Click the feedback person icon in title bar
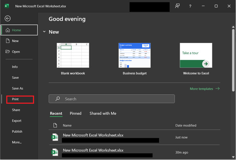Image resolution: width=236 pixels, height=160 pixels. tap(178, 6)
